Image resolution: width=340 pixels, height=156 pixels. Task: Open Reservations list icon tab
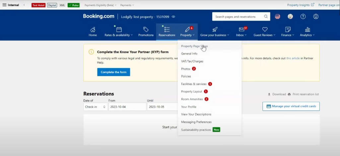pos(167,32)
